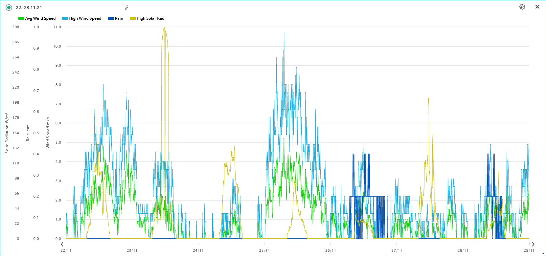Viewport: 546px width, 256px height.
Task: Click the Wind Speed m/s axis title
Action: (48, 133)
